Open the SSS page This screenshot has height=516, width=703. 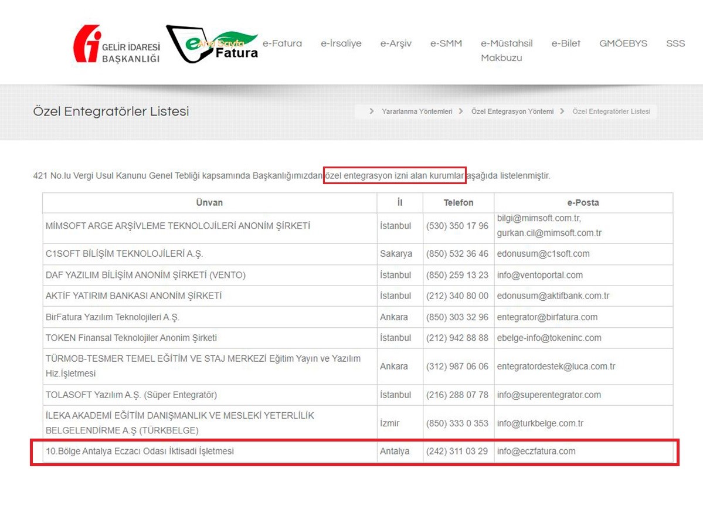[675, 43]
